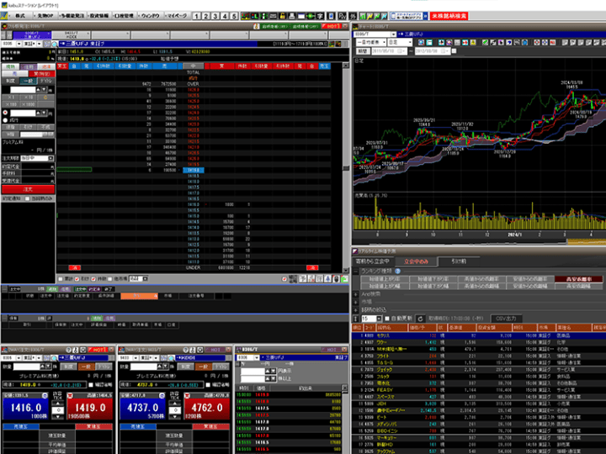Screen dimensions: 606x454
Task: Select the 三菱UFJ 8306/T symbol tab
Action: 32,34
